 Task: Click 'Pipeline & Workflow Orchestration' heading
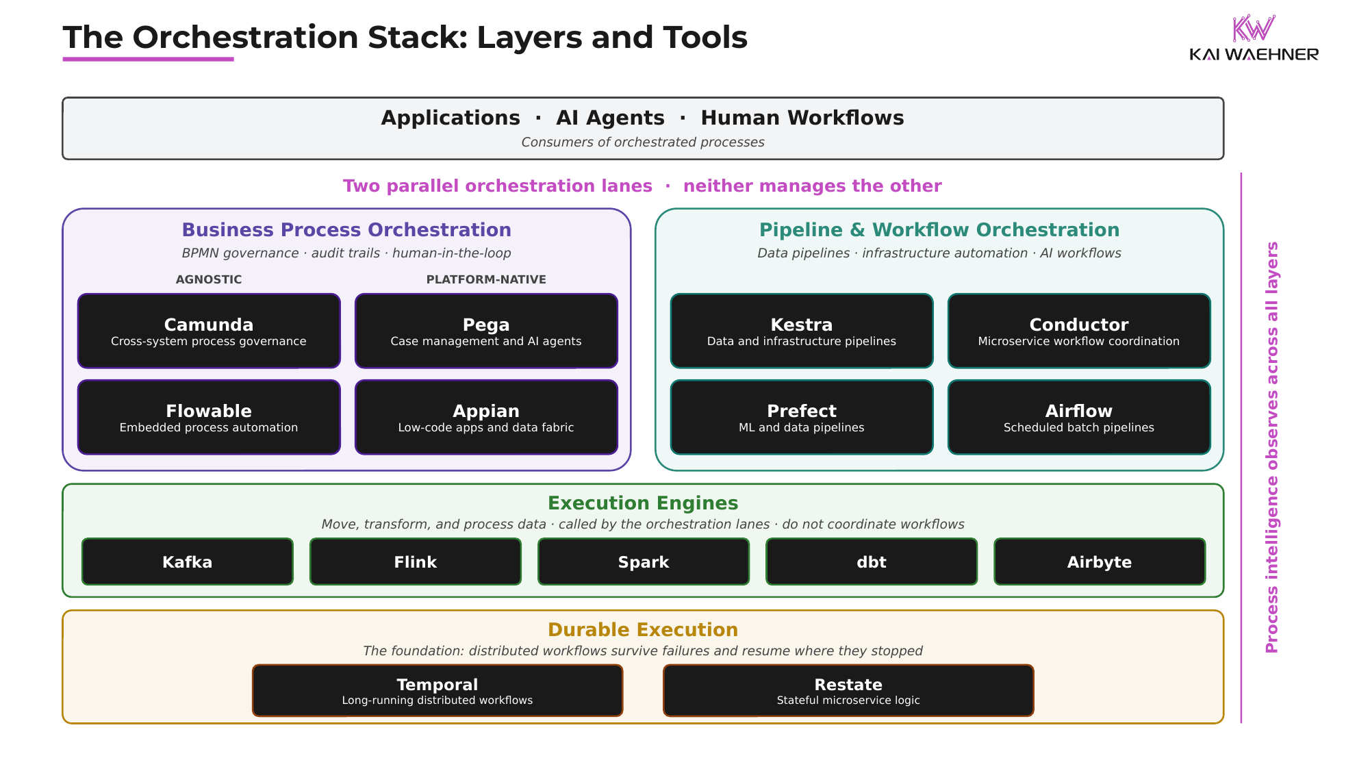(x=939, y=230)
